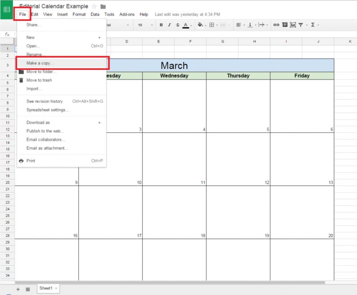Viewport: 357px width, 295px height.
Task: Add a new sheet with the plus button
Action: click(x=18, y=289)
